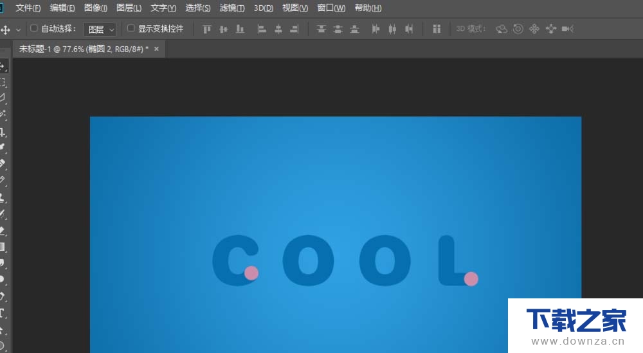Click the letter L on the canvas

[x=447, y=260]
